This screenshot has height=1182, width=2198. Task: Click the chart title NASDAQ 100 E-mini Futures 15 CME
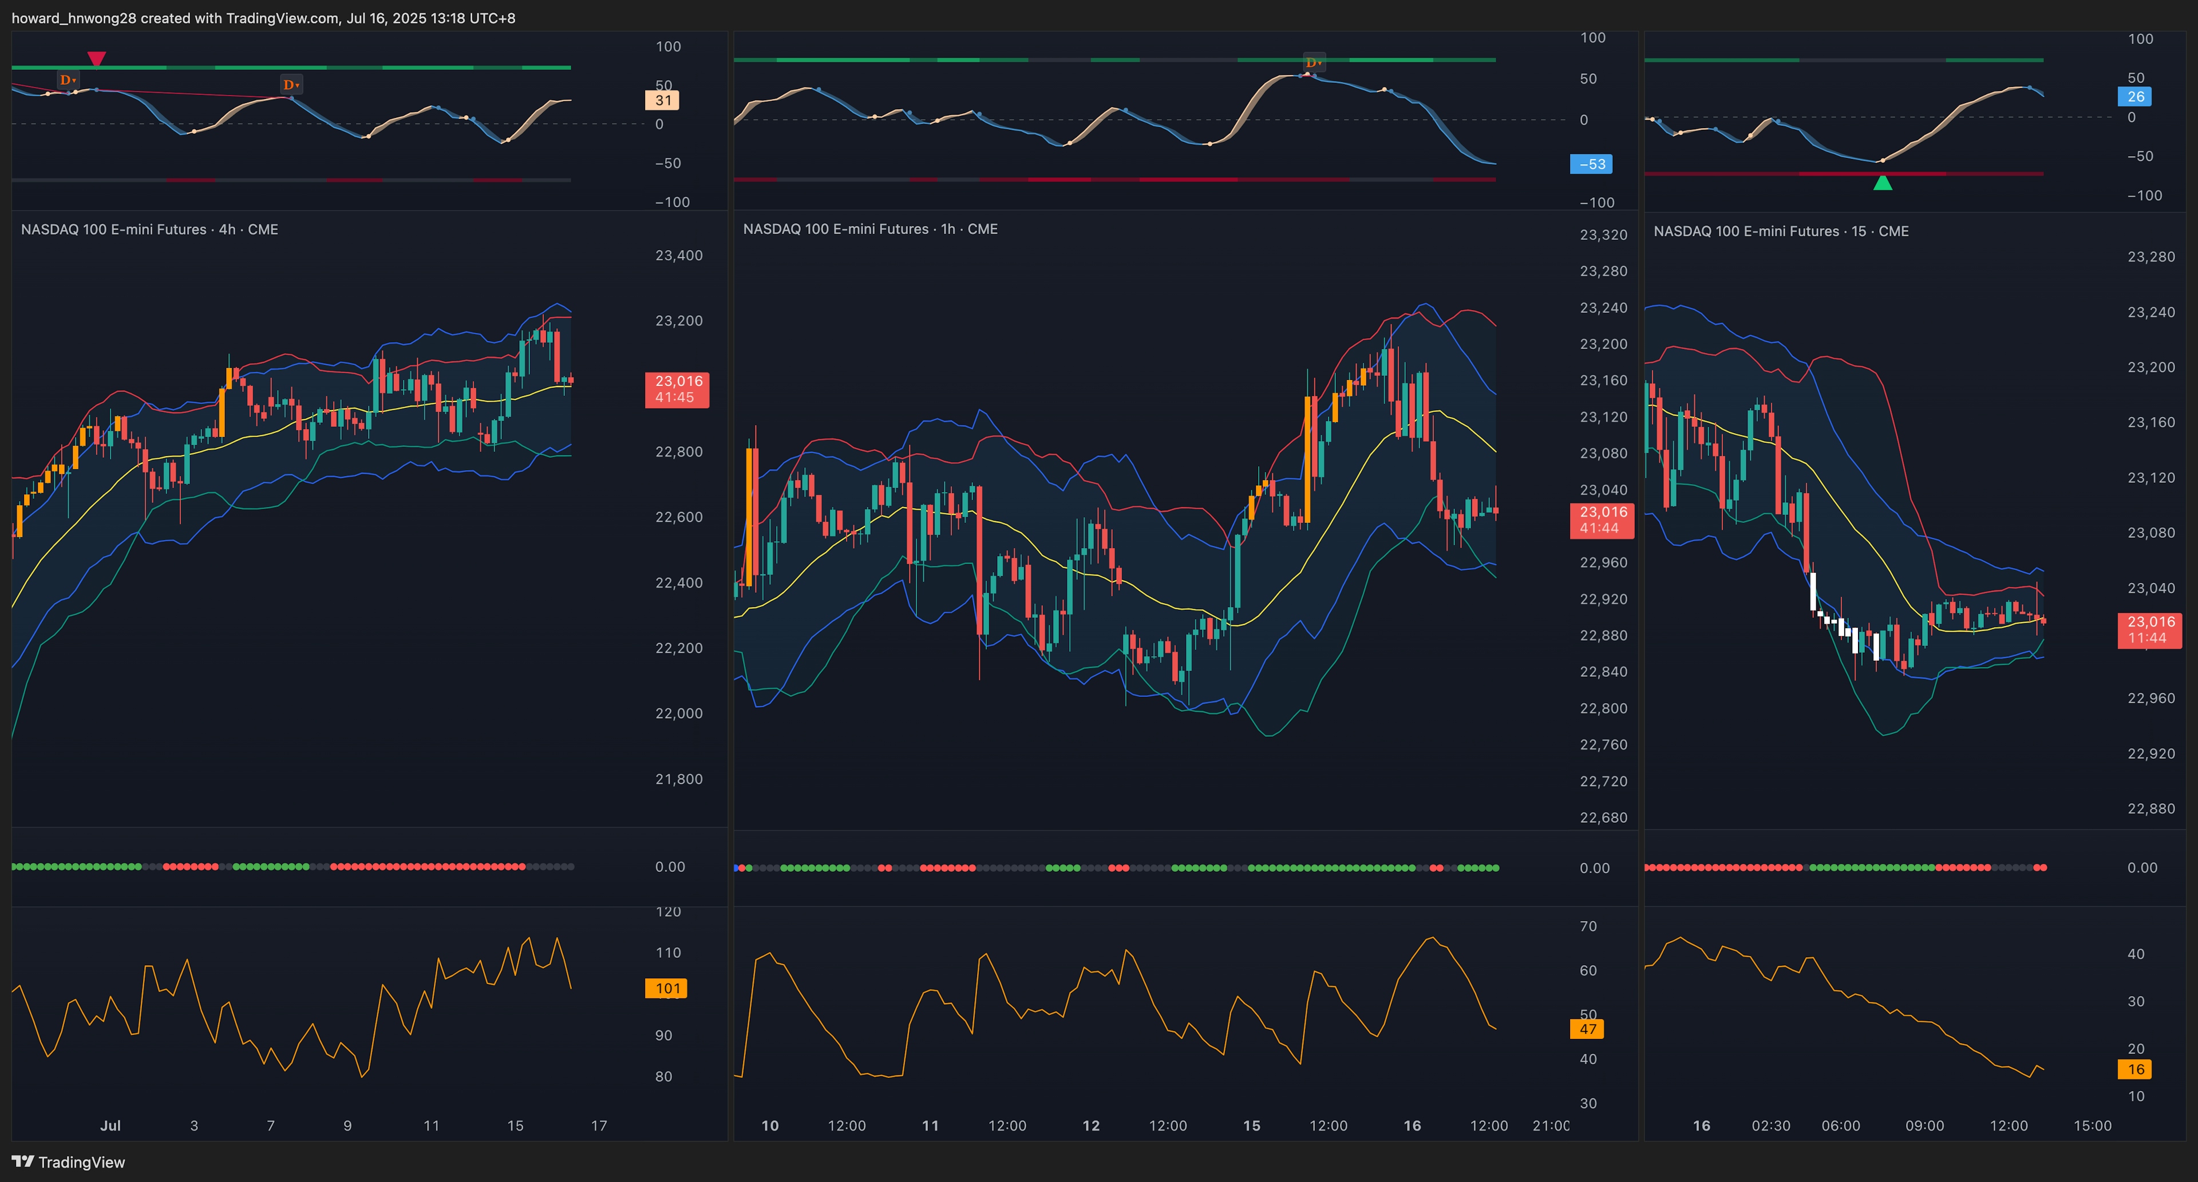pos(1781,231)
